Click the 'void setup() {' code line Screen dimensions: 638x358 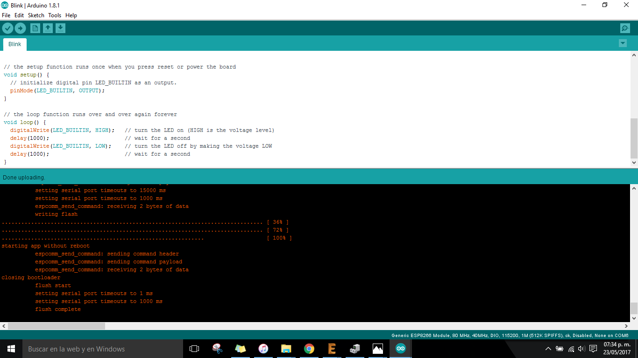pyautogui.click(x=27, y=75)
